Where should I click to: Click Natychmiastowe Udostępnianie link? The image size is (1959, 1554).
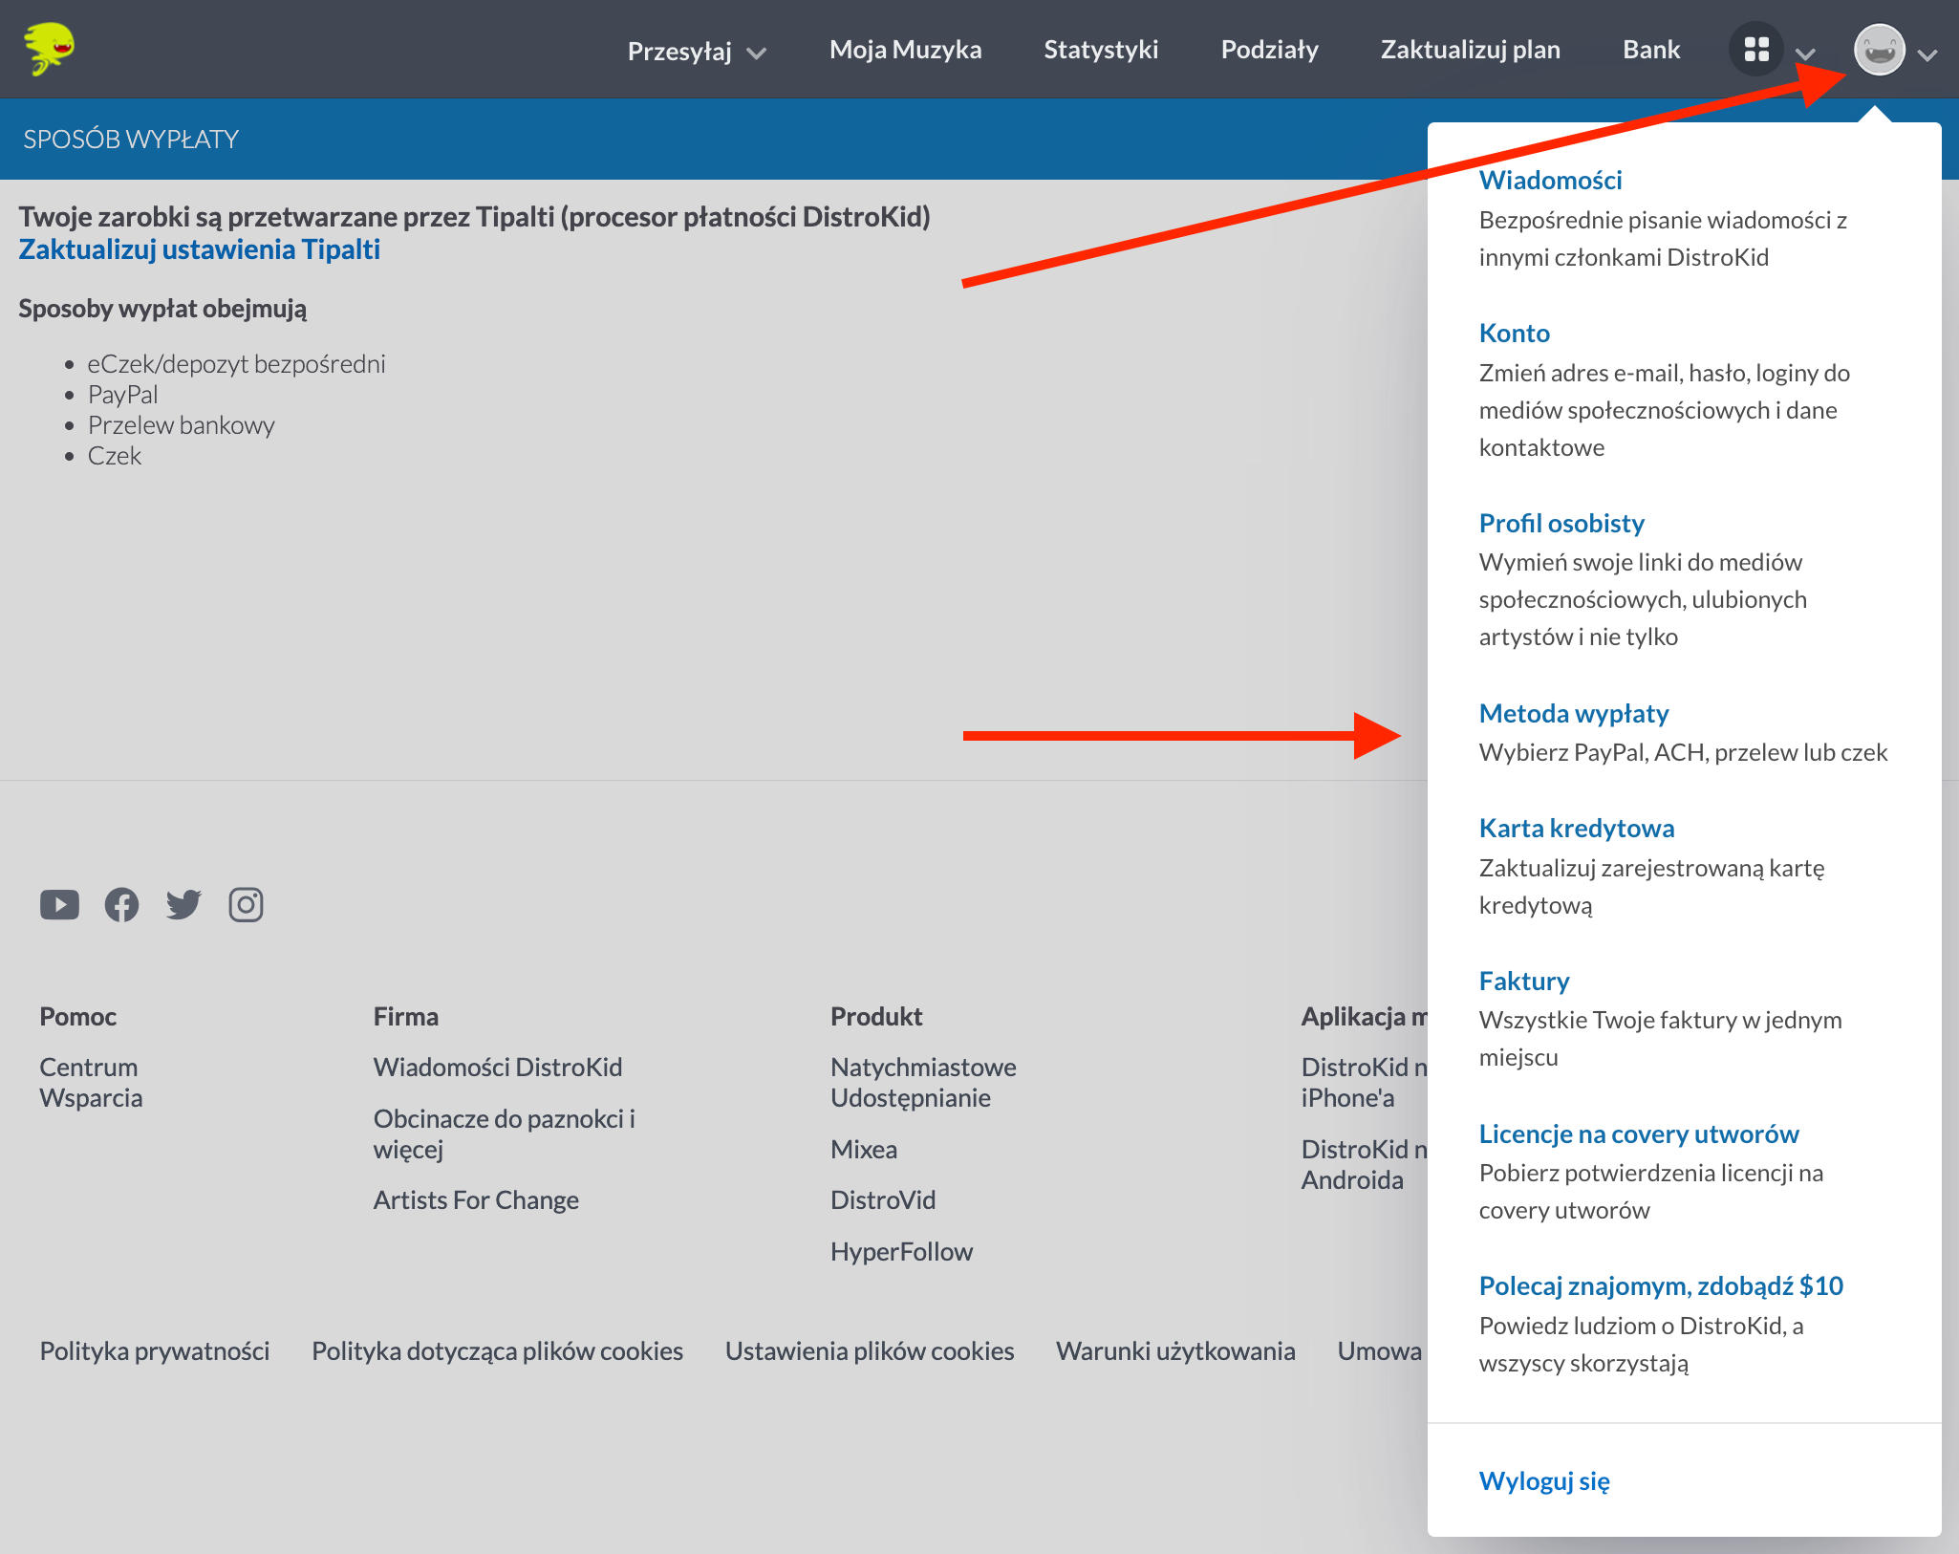pos(923,1082)
